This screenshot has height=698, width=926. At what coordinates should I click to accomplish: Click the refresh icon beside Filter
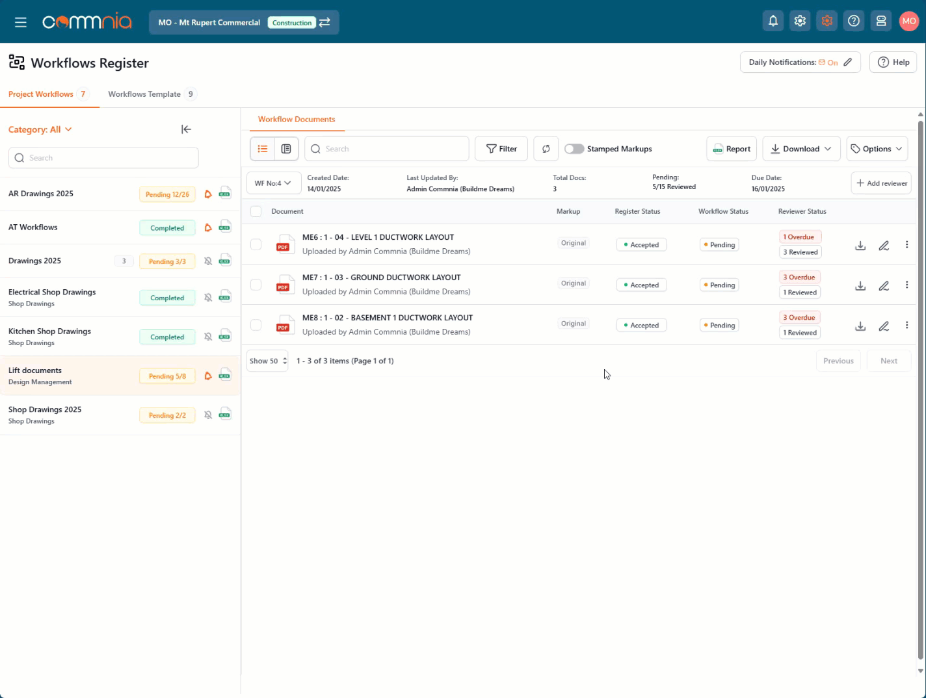pos(546,149)
